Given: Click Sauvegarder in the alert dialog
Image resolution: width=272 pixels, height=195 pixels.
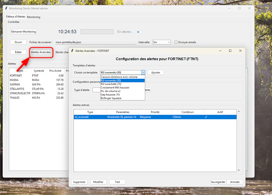Looking at the screenshot, I should tap(217, 182).
